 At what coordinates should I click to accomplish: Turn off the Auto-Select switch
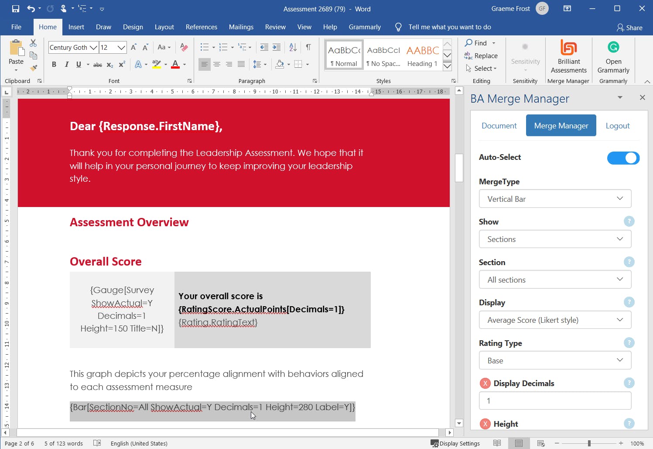point(623,158)
